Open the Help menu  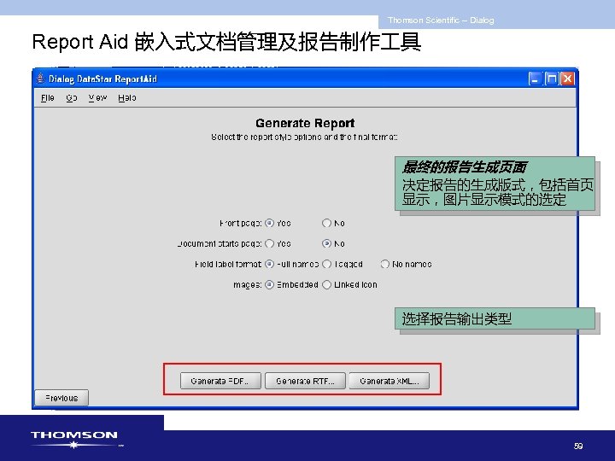127,97
